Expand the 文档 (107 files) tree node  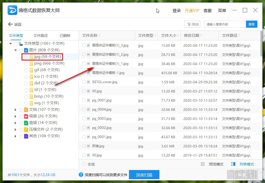point(15,110)
